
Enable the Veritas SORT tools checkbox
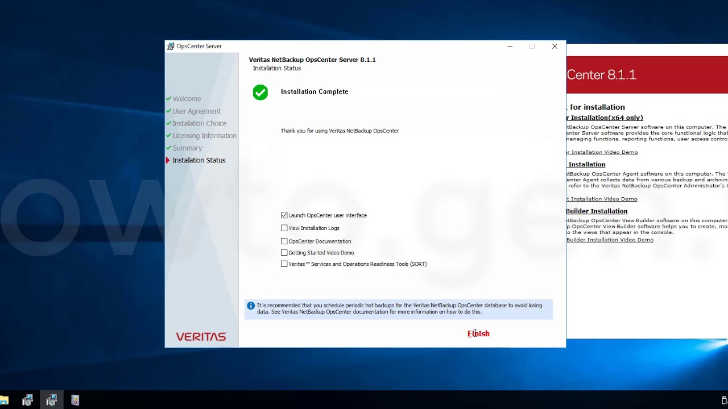point(284,264)
